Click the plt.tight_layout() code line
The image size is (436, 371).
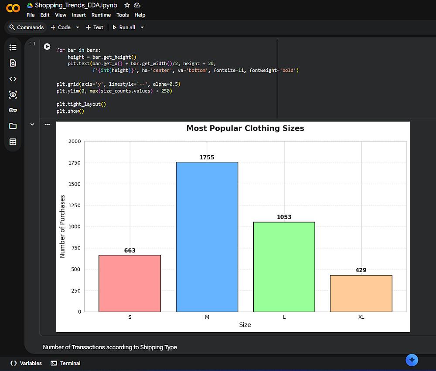[x=81, y=104]
